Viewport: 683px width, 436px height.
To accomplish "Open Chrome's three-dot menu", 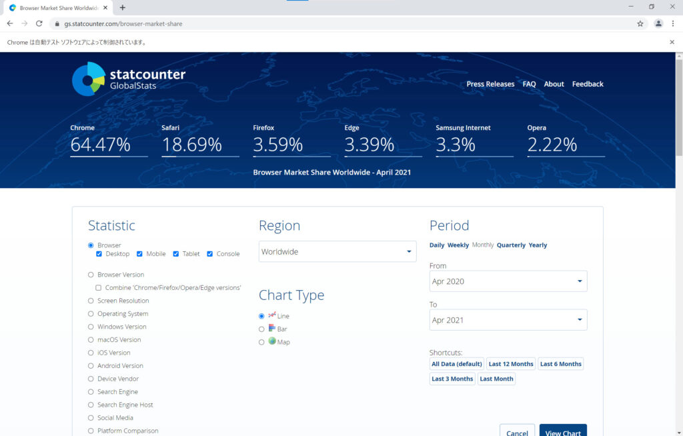I will click(x=672, y=23).
